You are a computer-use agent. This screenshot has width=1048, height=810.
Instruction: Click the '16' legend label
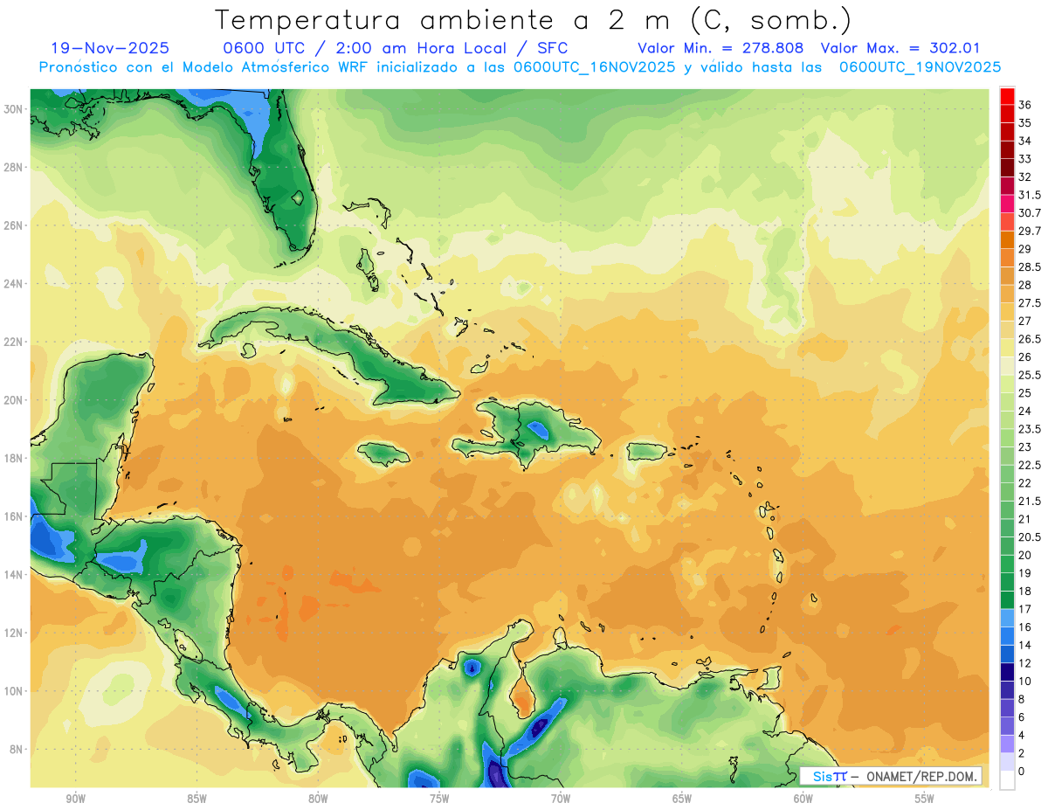pyautogui.click(x=1024, y=627)
